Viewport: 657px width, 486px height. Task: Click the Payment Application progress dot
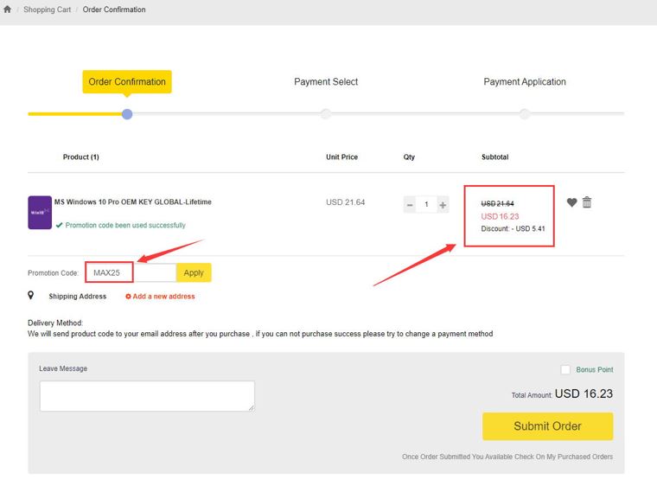[x=524, y=113]
